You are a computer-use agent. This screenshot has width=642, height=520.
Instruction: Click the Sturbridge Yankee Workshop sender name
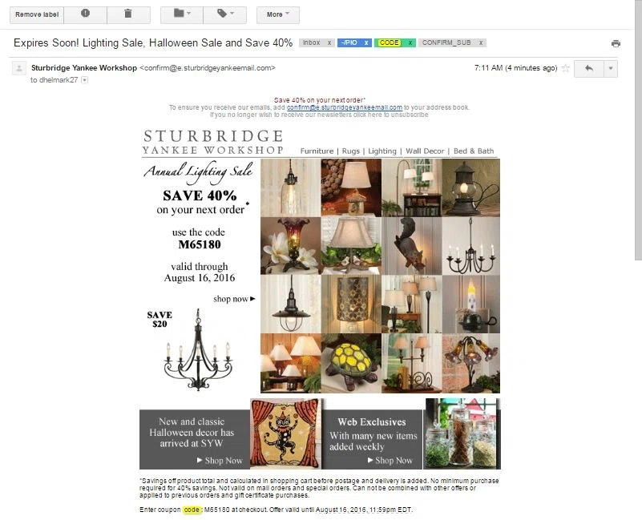(84, 68)
